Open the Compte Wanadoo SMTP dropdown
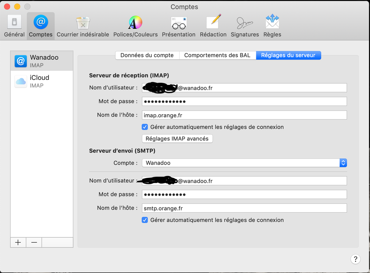Image resolution: width=370 pixels, height=273 pixels. pyautogui.click(x=244, y=163)
